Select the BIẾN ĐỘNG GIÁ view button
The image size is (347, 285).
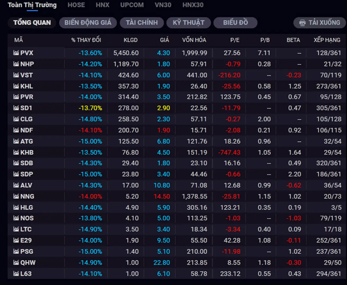[x=88, y=23]
